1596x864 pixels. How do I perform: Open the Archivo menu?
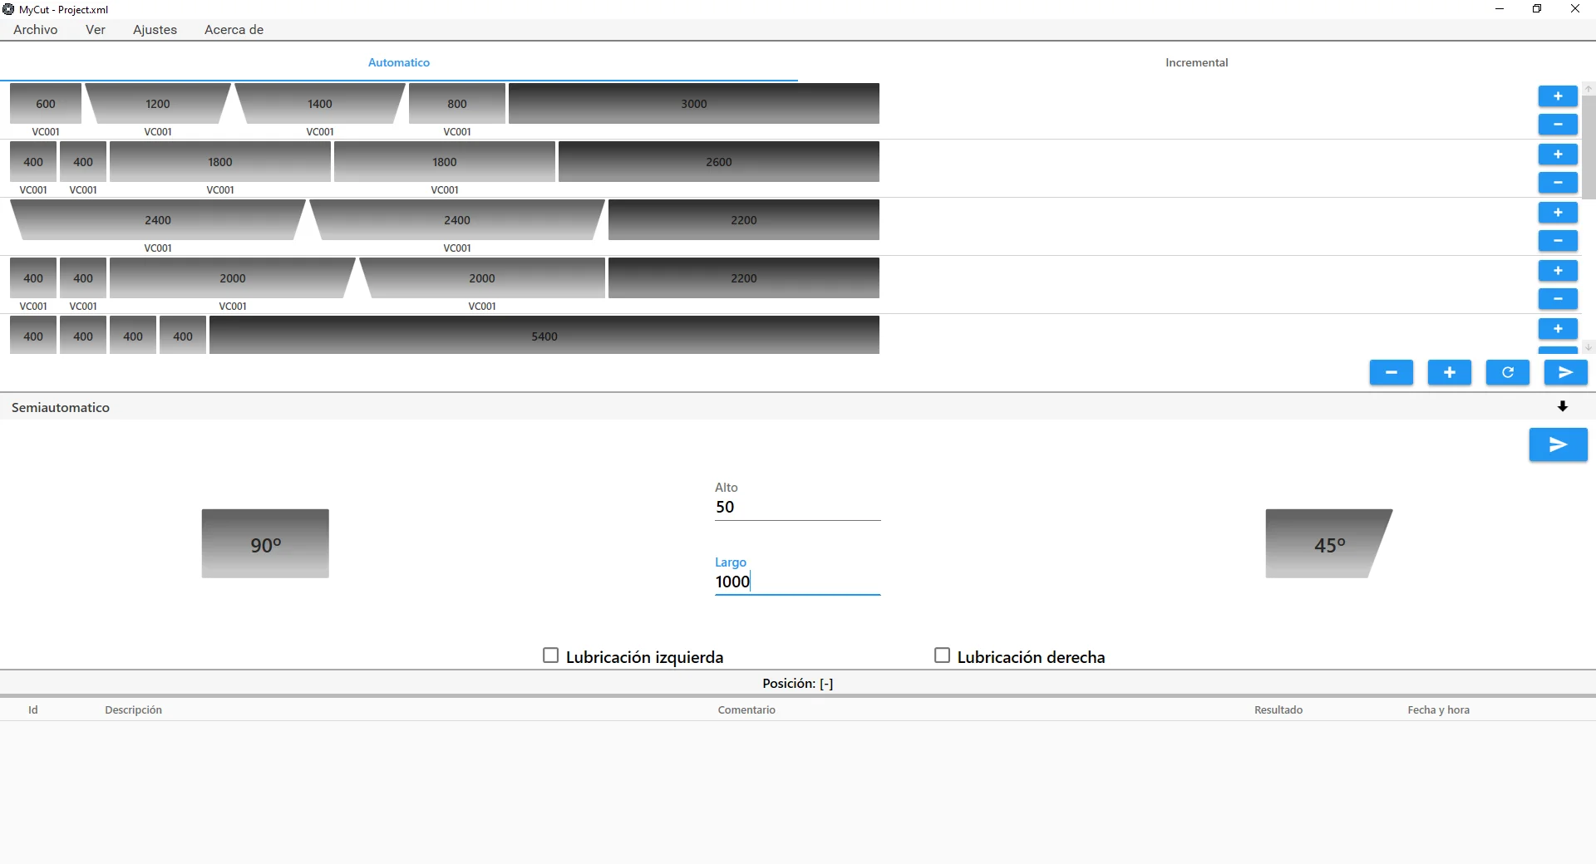click(x=36, y=30)
